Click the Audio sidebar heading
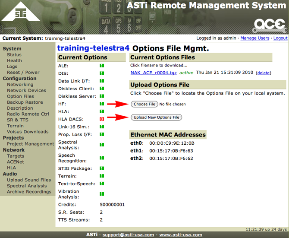This screenshot has width=289, height=238. click(10, 174)
